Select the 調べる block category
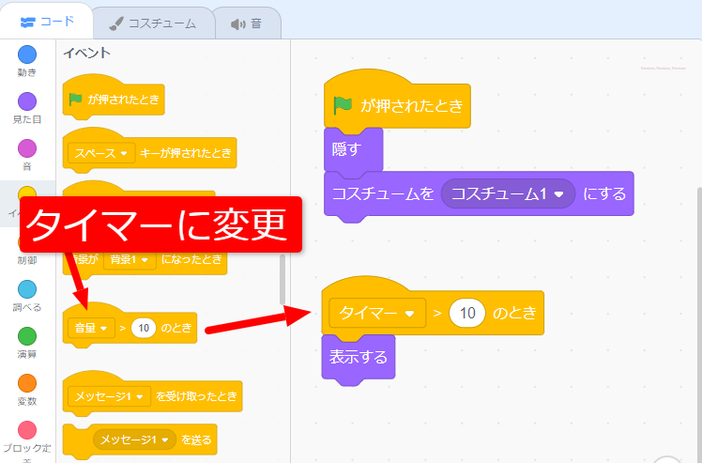Screen dimensions: 702x463 coord(27,296)
